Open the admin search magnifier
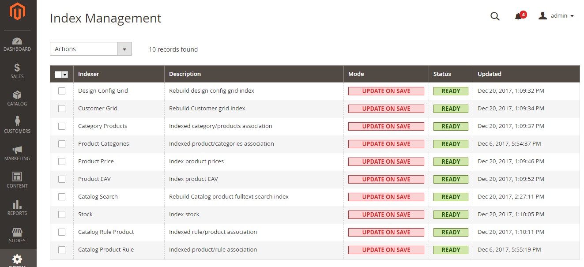This screenshot has height=267, width=584. (x=495, y=16)
